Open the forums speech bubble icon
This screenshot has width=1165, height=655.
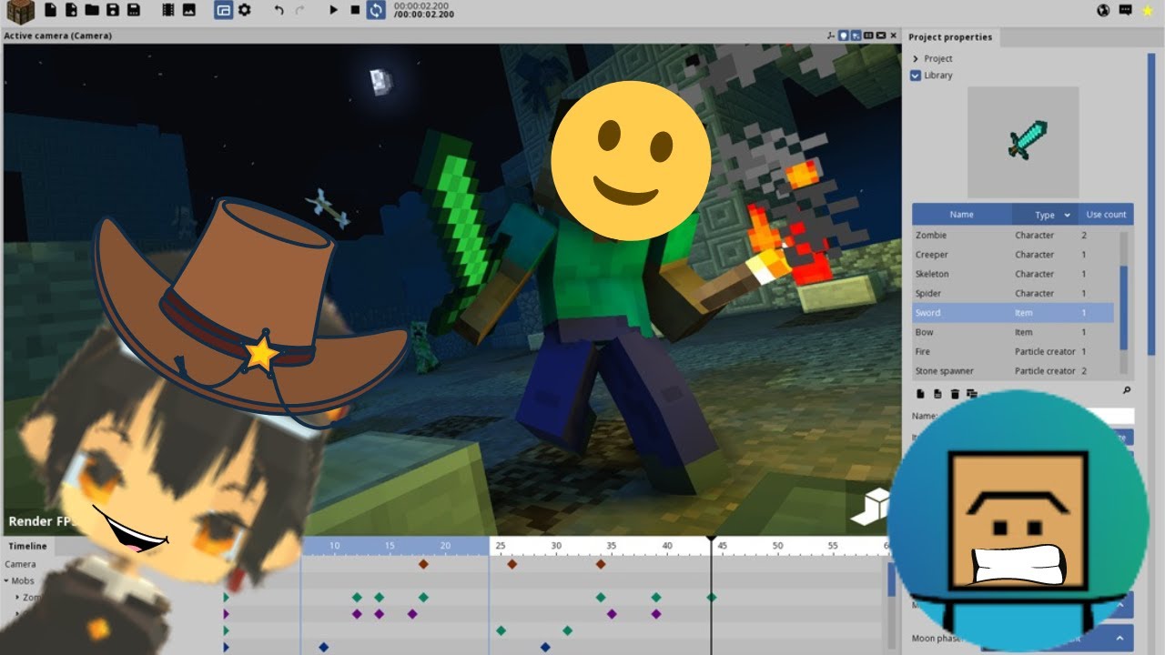[x=1126, y=10]
